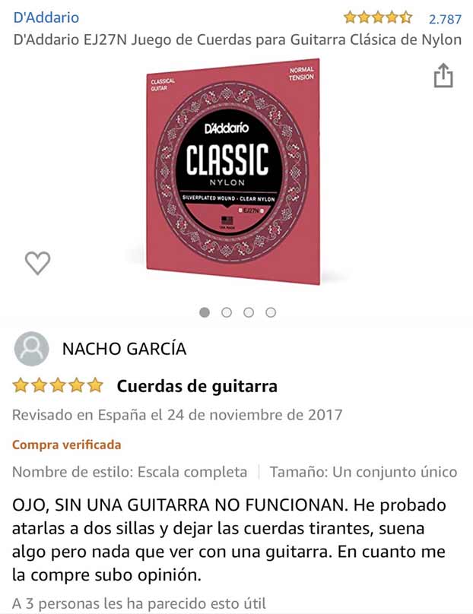Open the 'Cuerdas de guitarra' review title
The height and width of the screenshot is (614, 473).
197,386
